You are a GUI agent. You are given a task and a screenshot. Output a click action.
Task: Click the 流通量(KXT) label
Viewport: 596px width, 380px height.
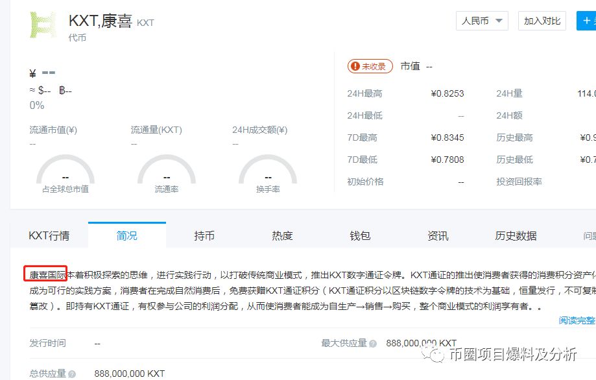[x=156, y=130]
